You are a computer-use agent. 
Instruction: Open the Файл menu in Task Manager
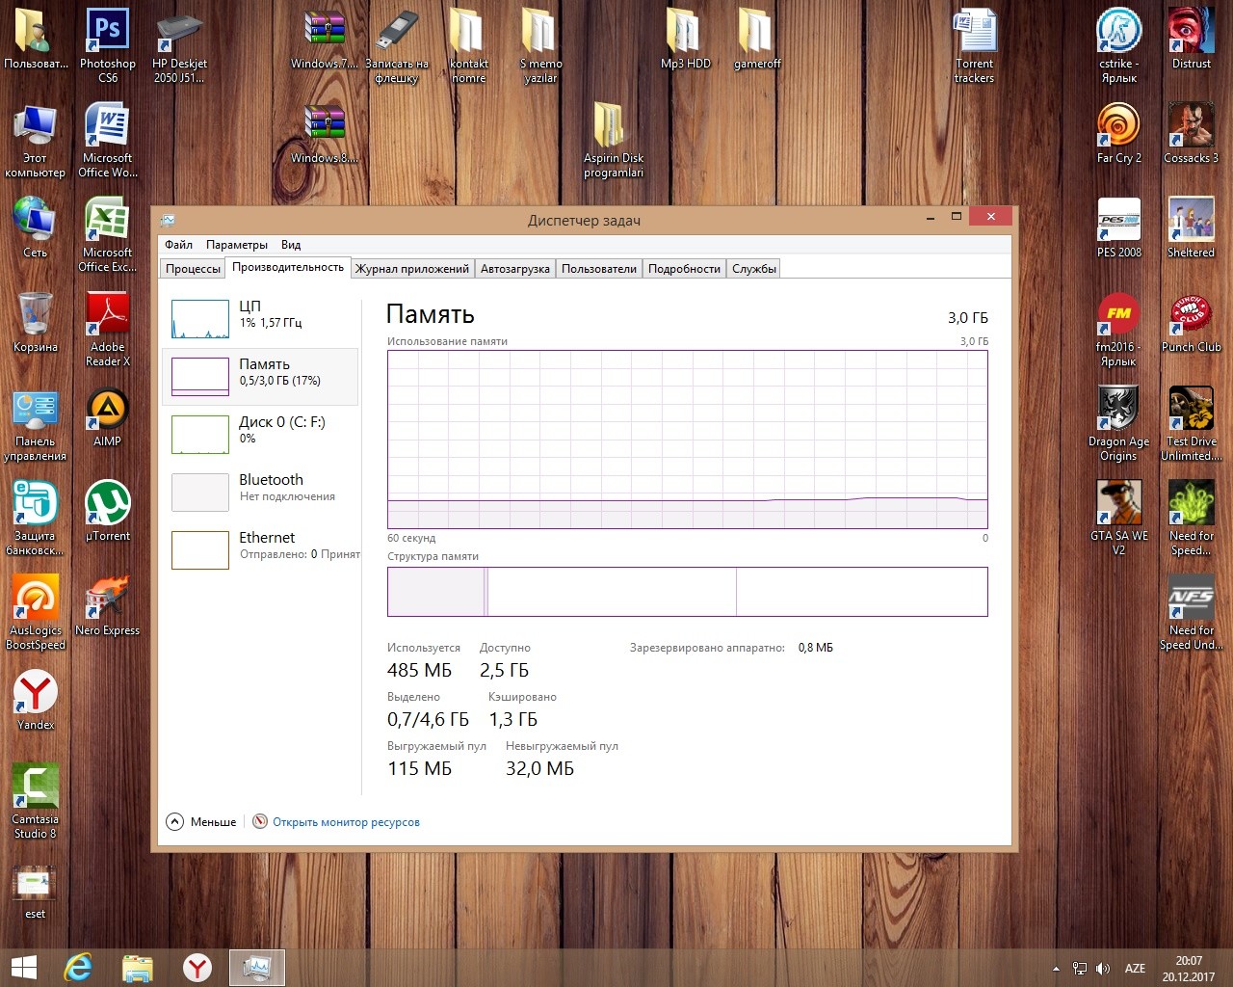[x=178, y=245]
